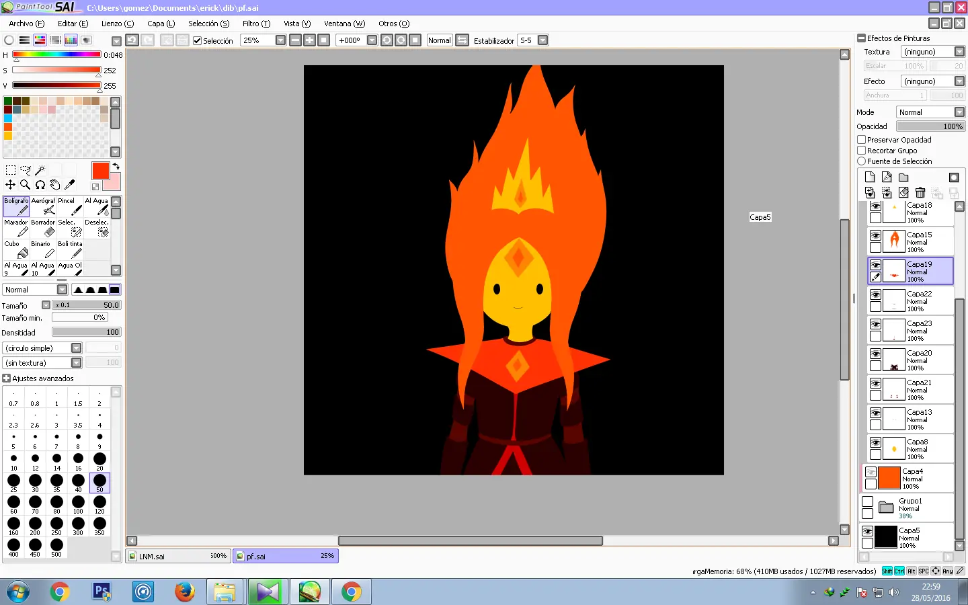Show the color wheel panel
The width and height of the screenshot is (968, 605).
point(9,40)
